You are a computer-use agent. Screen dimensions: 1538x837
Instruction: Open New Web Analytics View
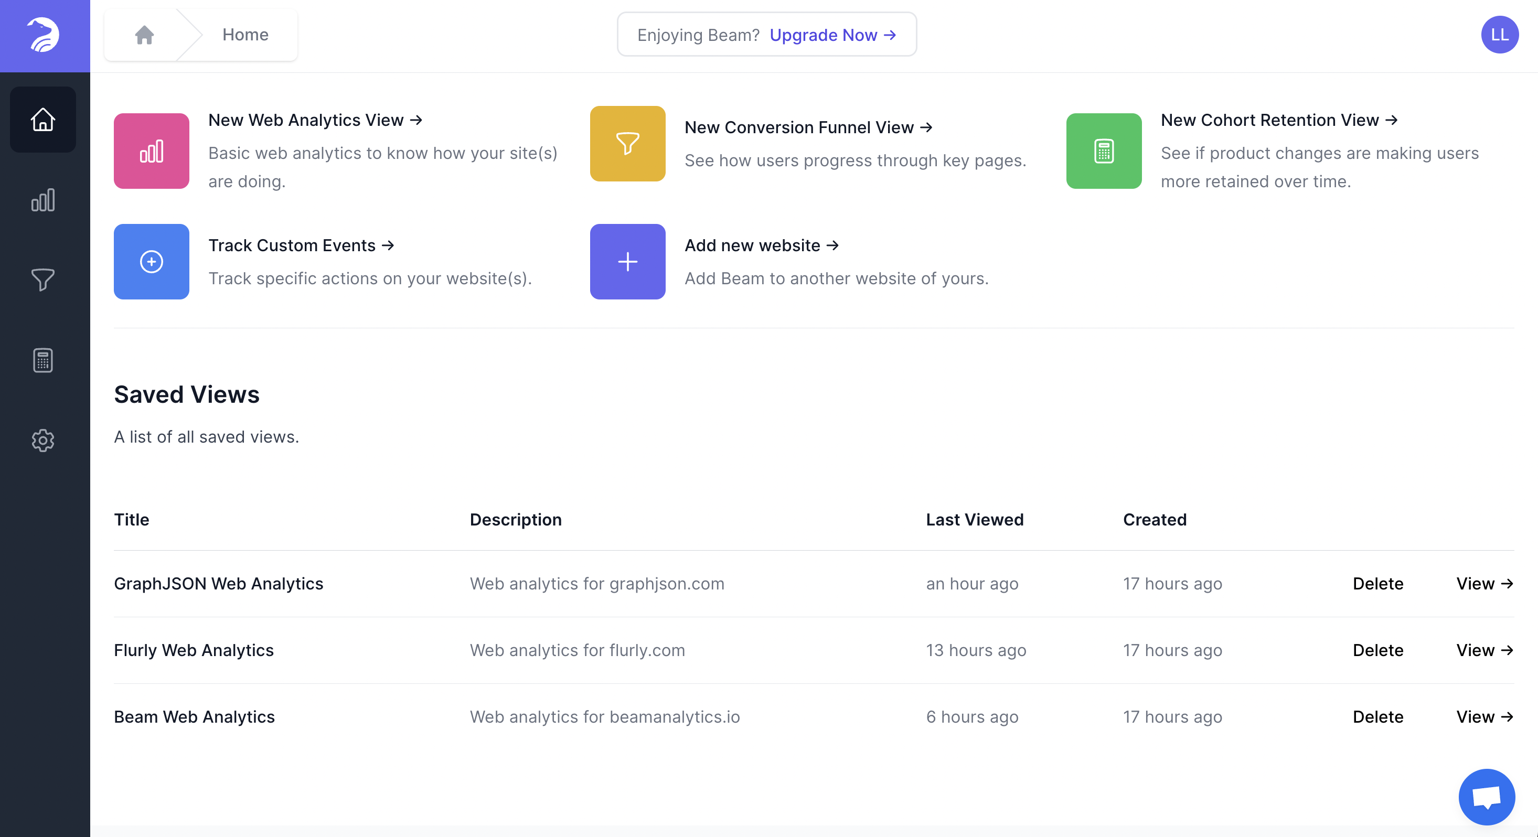coord(315,120)
